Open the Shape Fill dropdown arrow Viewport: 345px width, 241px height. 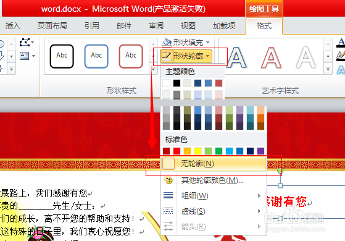coord(208,42)
